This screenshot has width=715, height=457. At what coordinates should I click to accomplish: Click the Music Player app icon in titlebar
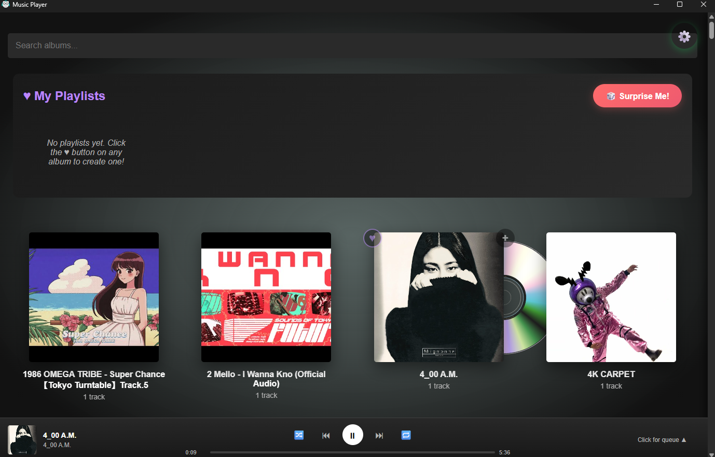pyautogui.click(x=6, y=4)
